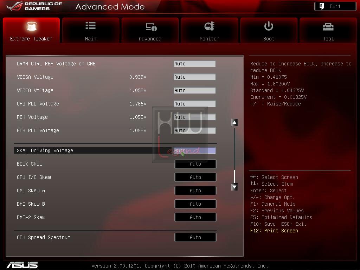Click the Skew Driving Voltage input field

tap(195, 150)
